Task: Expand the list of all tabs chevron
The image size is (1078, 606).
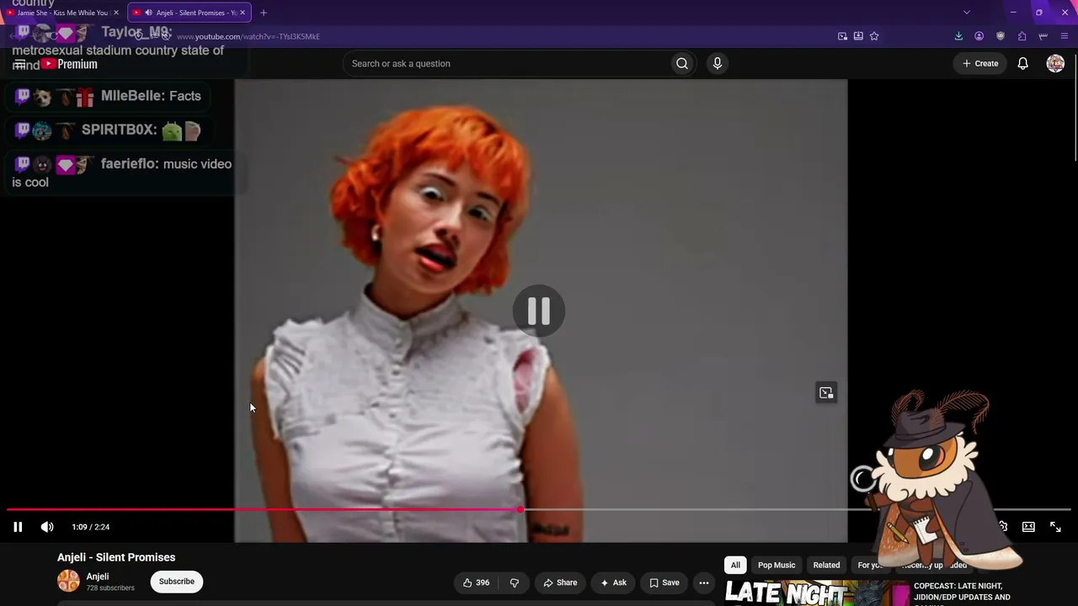Action: pyautogui.click(x=967, y=13)
